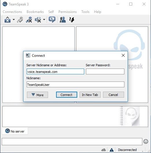Open the Bookmarks menu
The width and height of the screenshot is (151, 153).
(x=35, y=12)
